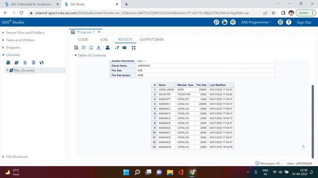Collapse the Libraries section
The image size is (318, 178).
3,55
